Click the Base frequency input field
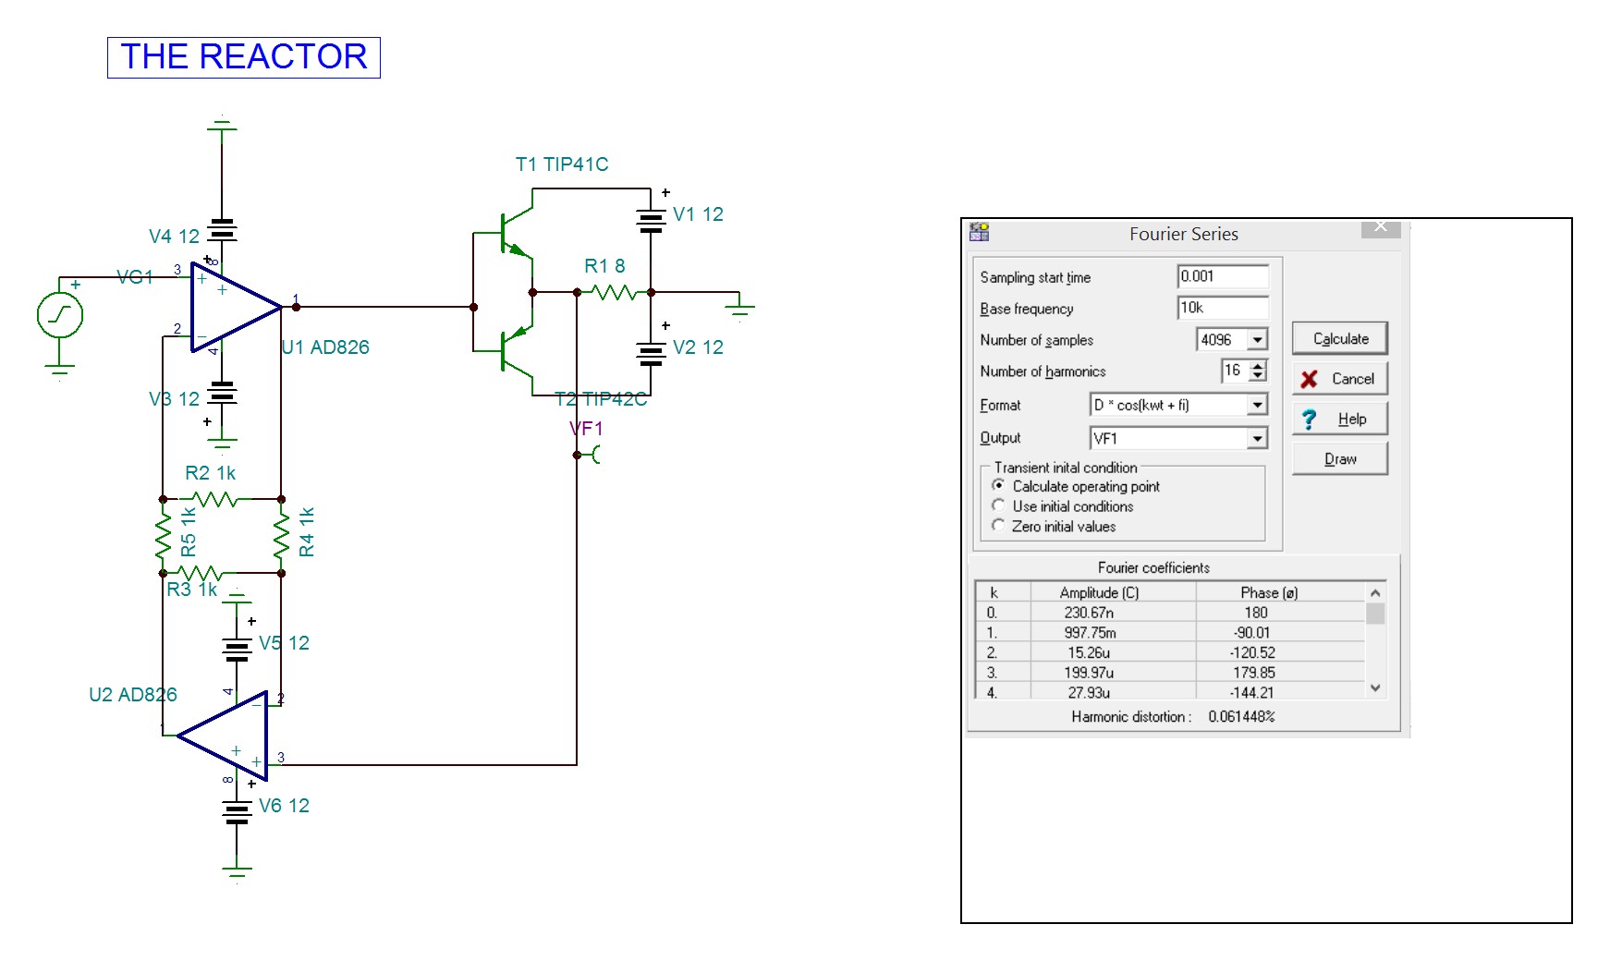Viewport: 1610px width, 961px height. [1223, 308]
